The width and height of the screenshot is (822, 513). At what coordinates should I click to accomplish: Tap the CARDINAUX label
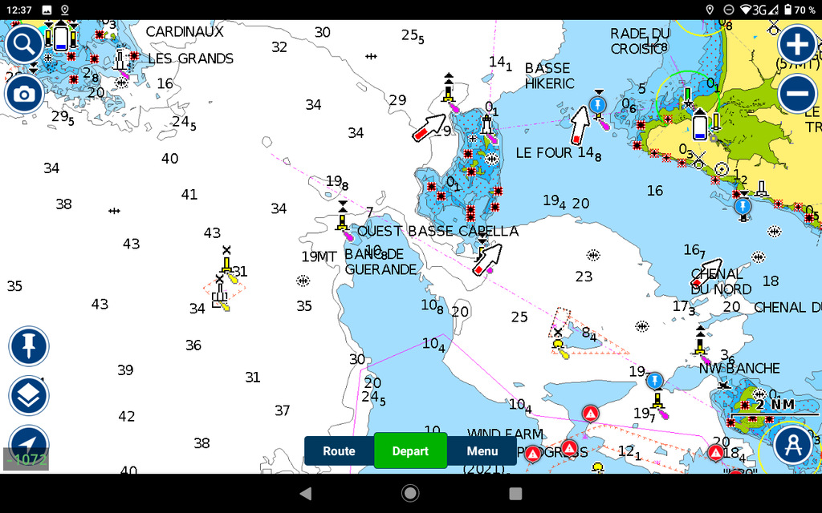(x=185, y=32)
